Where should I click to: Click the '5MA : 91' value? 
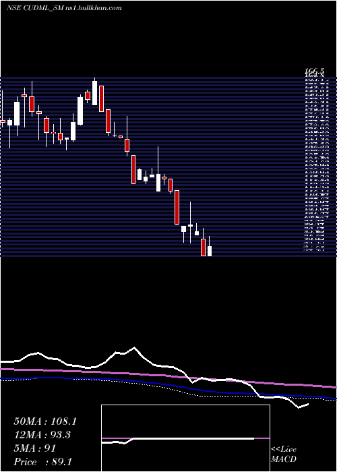tap(34, 448)
